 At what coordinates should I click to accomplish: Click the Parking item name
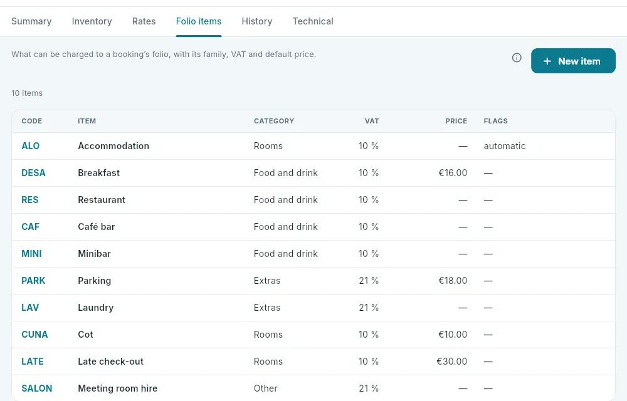(95, 281)
